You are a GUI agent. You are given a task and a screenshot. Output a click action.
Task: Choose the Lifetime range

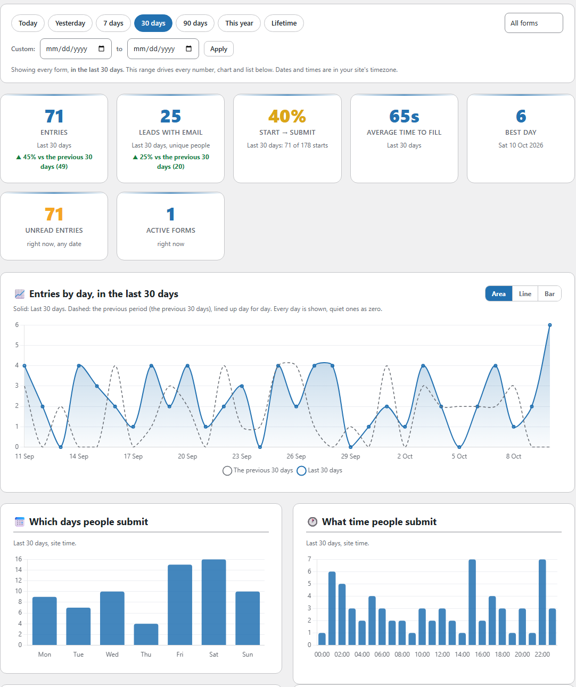click(284, 23)
